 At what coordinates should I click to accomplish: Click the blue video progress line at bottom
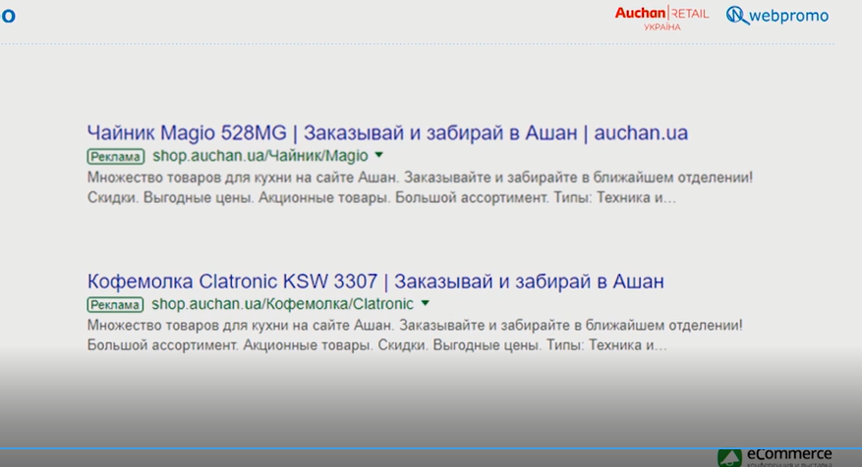click(x=393, y=448)
